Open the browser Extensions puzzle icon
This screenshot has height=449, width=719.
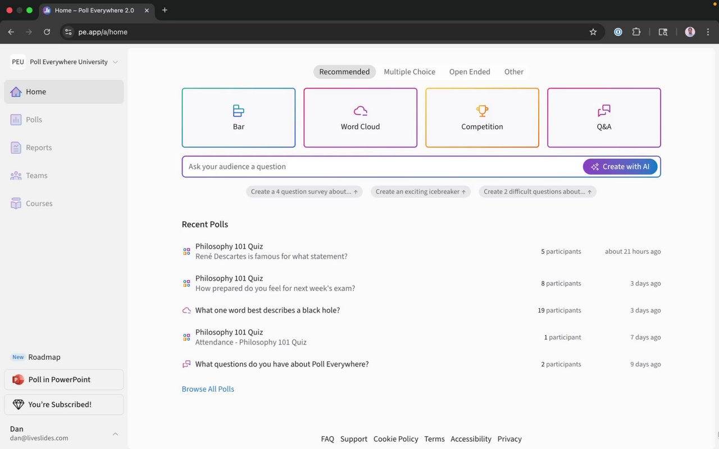click(636, 32)
